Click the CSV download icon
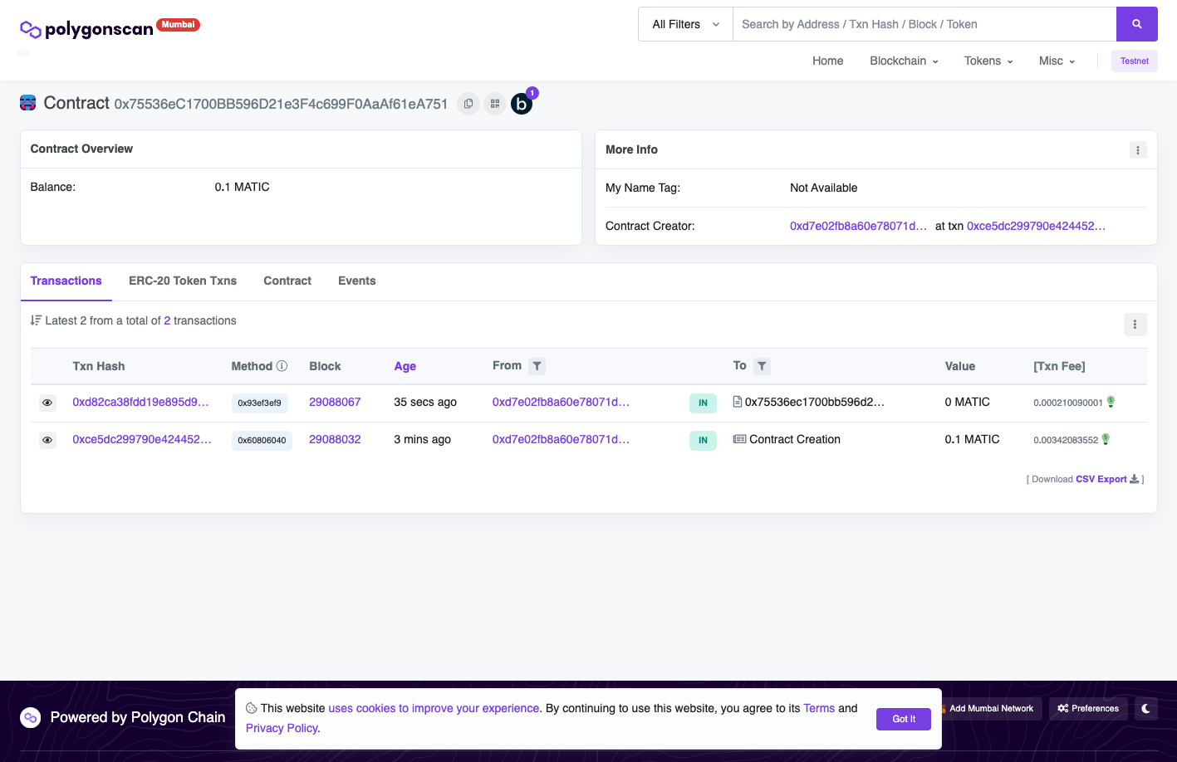The height and width of the screenshot is (762, 1177). point(1135,479)
